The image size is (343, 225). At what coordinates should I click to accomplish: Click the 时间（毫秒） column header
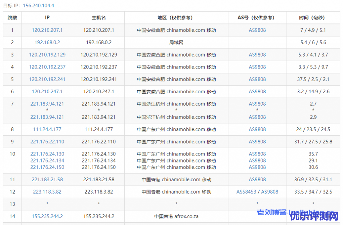pos(313,18)
